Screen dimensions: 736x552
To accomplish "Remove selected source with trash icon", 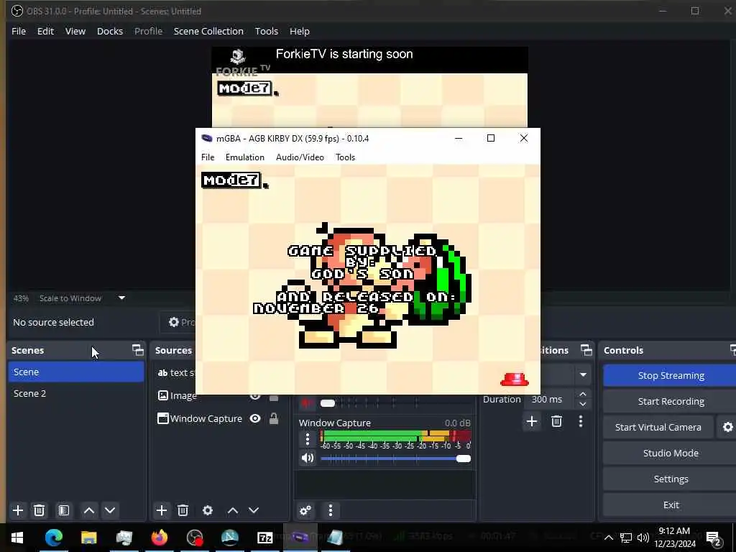I will point(183,510).
